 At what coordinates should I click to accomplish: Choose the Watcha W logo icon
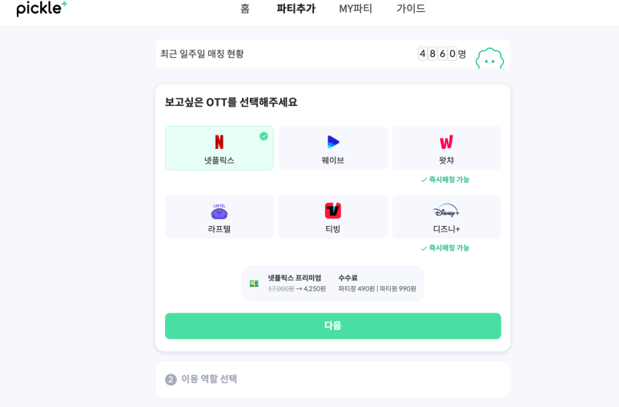click(447, 142)
